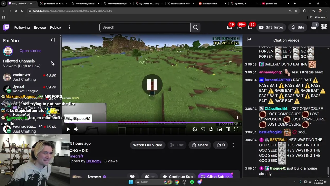This screenshot has height=186, width=330.
Task: Open the Browse page
Action: tap(40, 27)
